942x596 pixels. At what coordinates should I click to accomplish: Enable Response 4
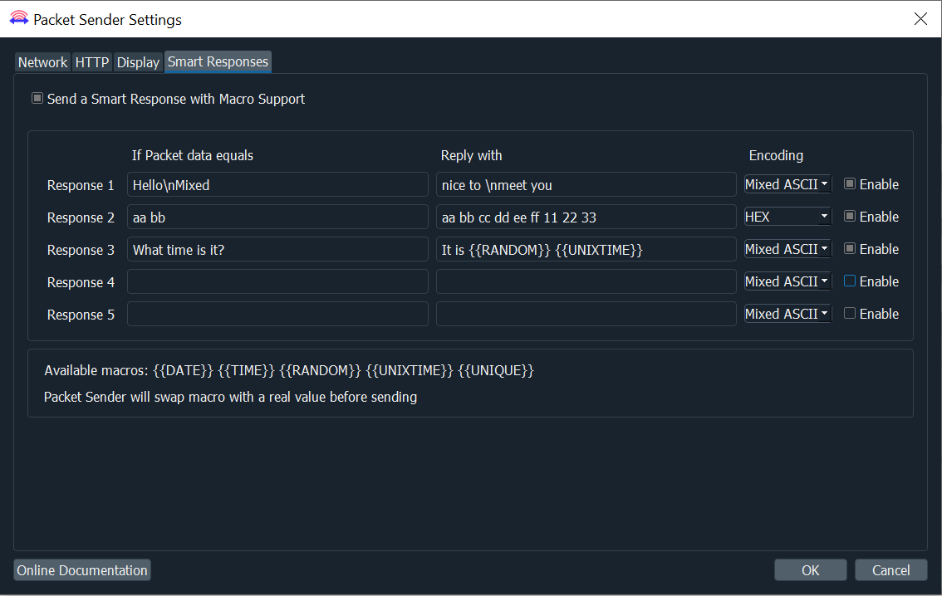(x=849, y=281)
